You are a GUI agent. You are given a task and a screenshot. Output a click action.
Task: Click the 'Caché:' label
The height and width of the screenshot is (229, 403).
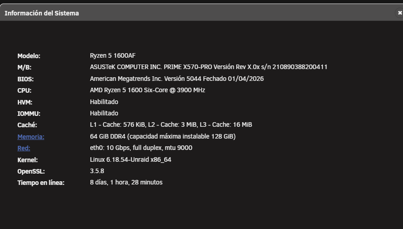(27, 125)
